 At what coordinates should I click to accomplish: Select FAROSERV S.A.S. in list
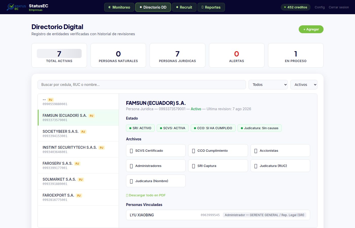(x=78, y=165)
